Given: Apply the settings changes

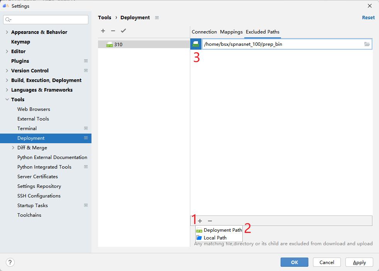Looking at the screenshot, I should [x=359, y=262].
